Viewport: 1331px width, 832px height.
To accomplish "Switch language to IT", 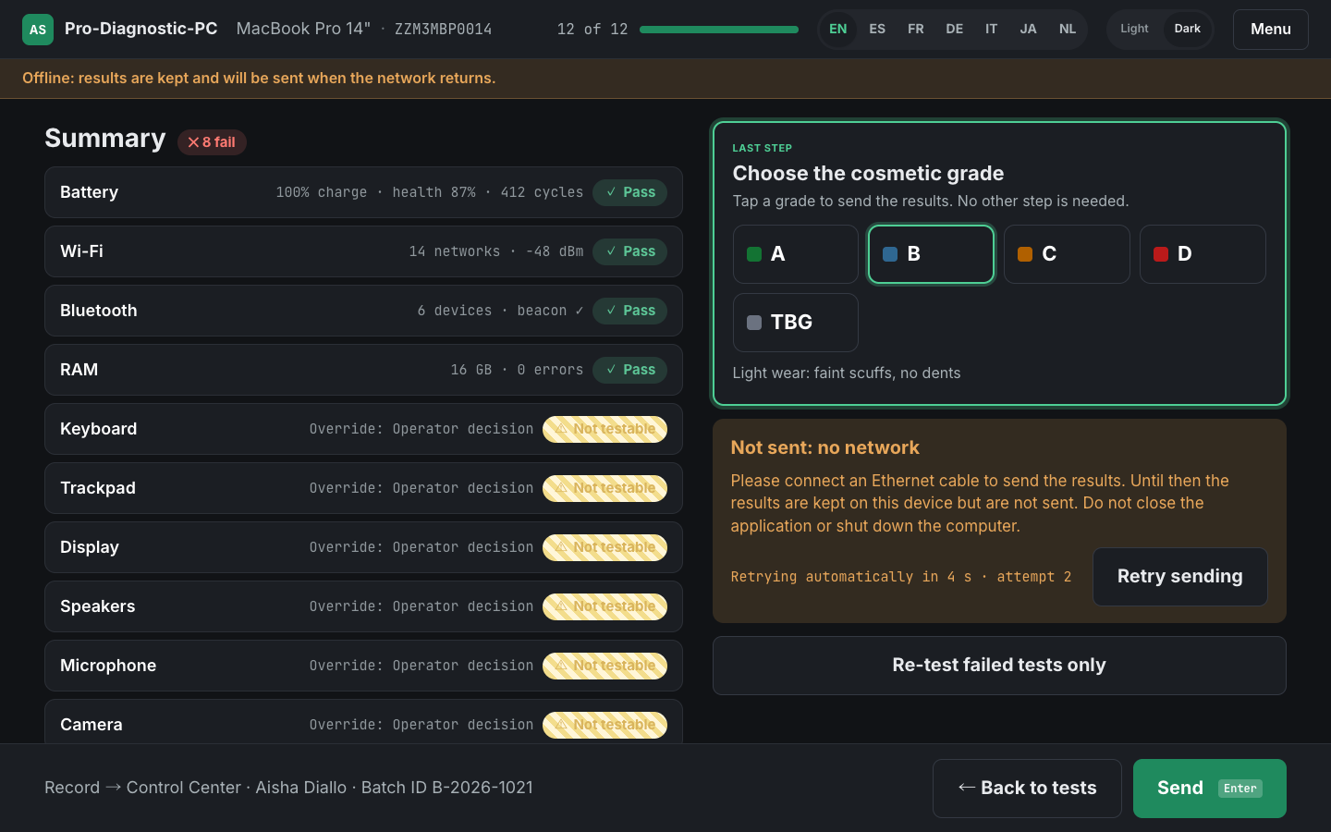I will point(992,29).
